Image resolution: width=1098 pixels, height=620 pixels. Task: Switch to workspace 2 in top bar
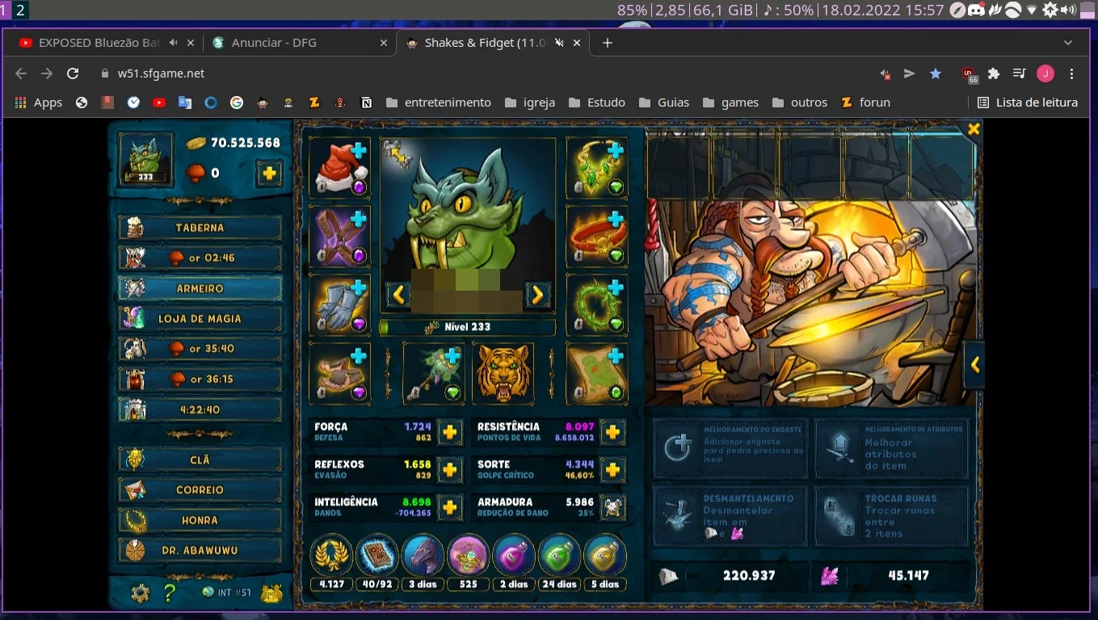click(21, 10)
